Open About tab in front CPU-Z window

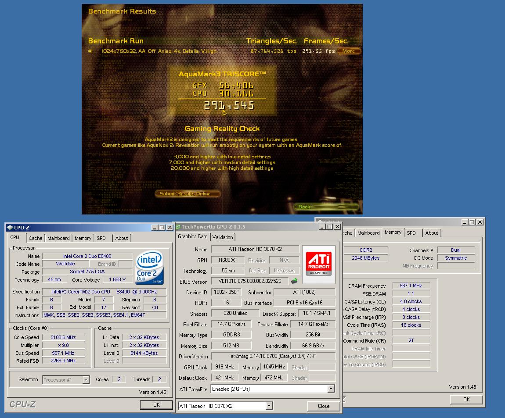coord(121,238)
